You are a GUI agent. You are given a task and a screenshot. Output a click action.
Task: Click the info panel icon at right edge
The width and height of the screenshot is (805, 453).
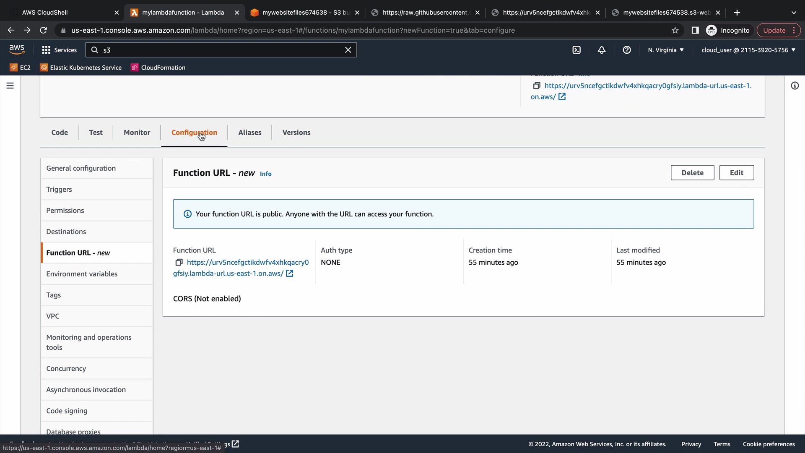click(795, 86)
